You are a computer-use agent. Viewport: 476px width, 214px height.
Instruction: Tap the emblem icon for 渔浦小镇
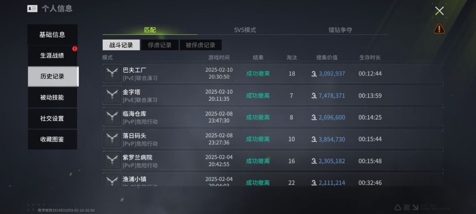(x=112, y=180)
